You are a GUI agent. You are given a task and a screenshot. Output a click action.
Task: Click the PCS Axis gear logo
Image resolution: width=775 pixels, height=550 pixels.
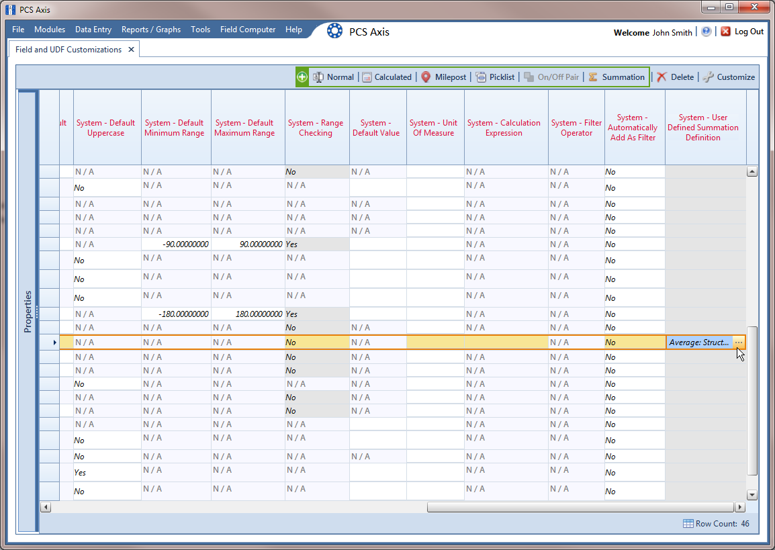click(334, 31)
